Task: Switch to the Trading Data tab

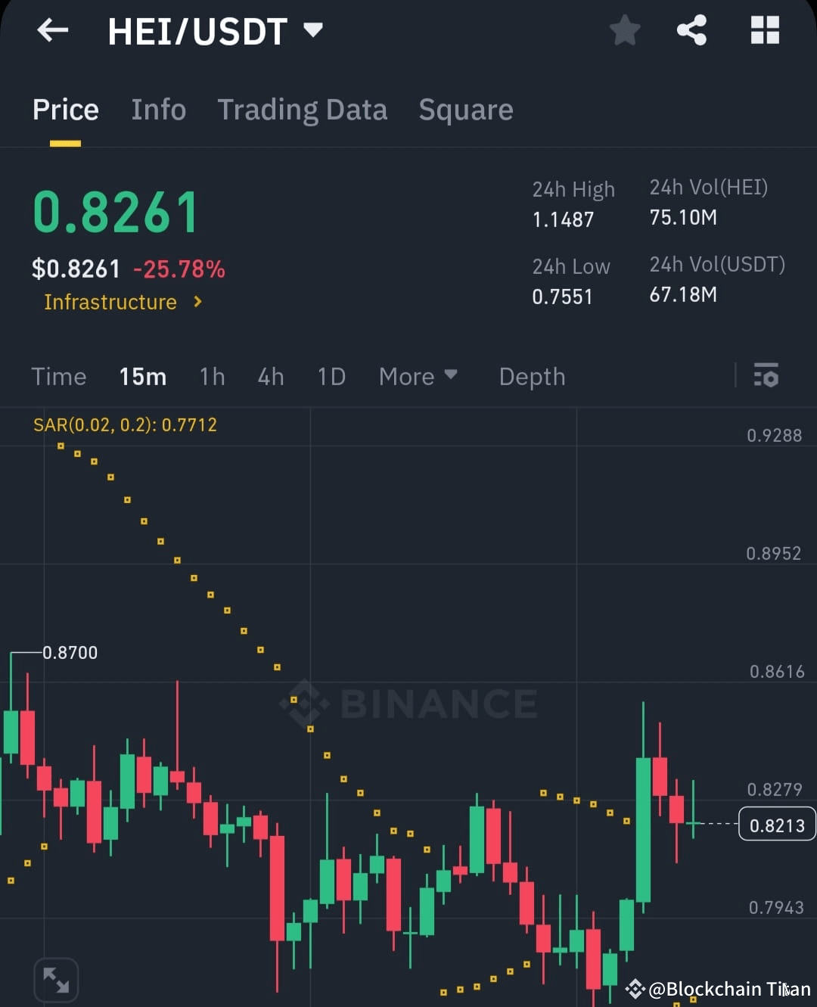Action: 303,110
